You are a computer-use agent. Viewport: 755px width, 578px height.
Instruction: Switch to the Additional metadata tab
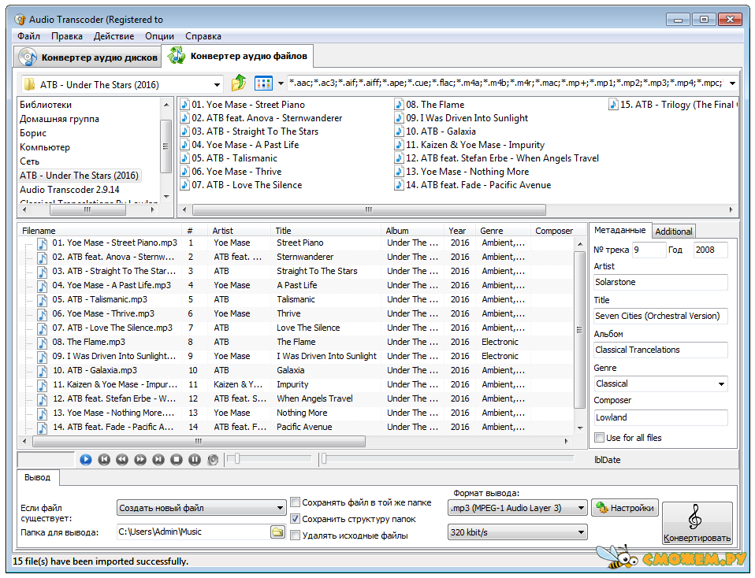(674, 232)
